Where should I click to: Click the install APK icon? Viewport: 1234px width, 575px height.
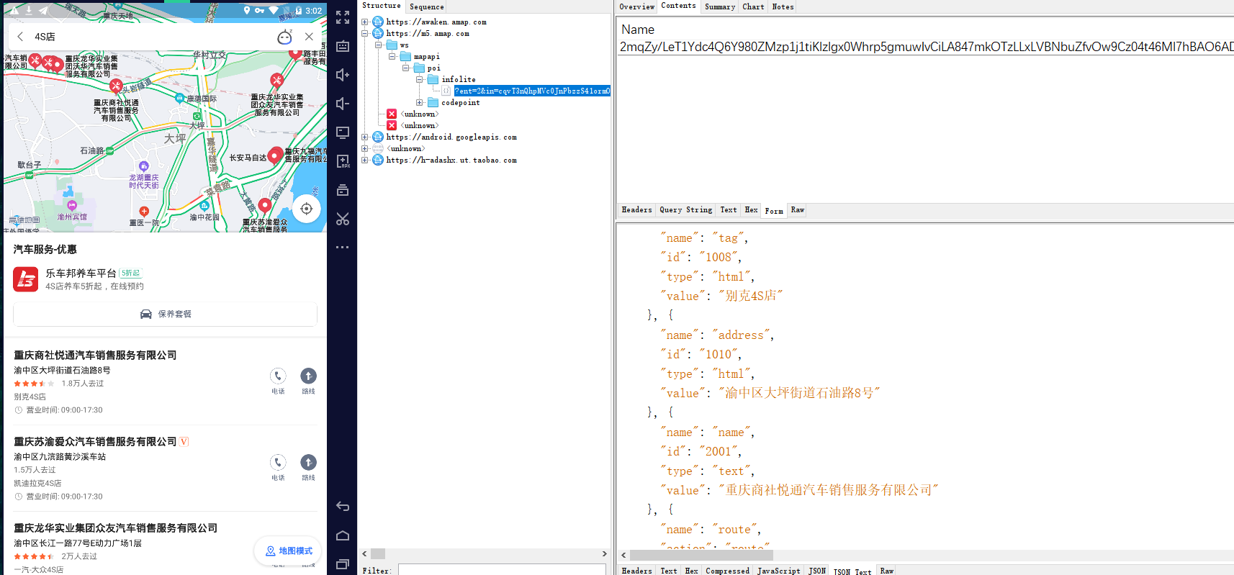pyautogui.click(x=343, y=161)
